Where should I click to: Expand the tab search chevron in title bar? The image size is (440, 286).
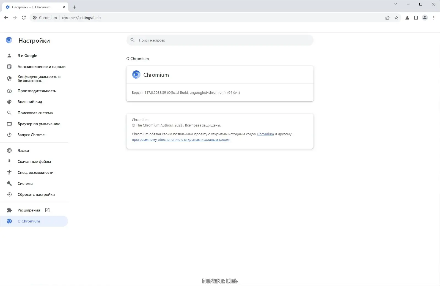click(395, 4)
